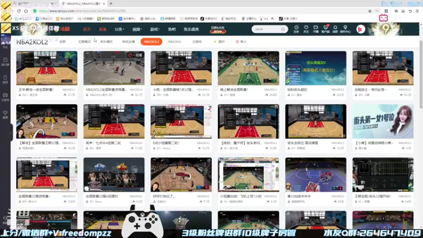Viewport: 423px width, 238px height.
Task: Click the page vertical scrollbar
Action: (x=421, y=76)
